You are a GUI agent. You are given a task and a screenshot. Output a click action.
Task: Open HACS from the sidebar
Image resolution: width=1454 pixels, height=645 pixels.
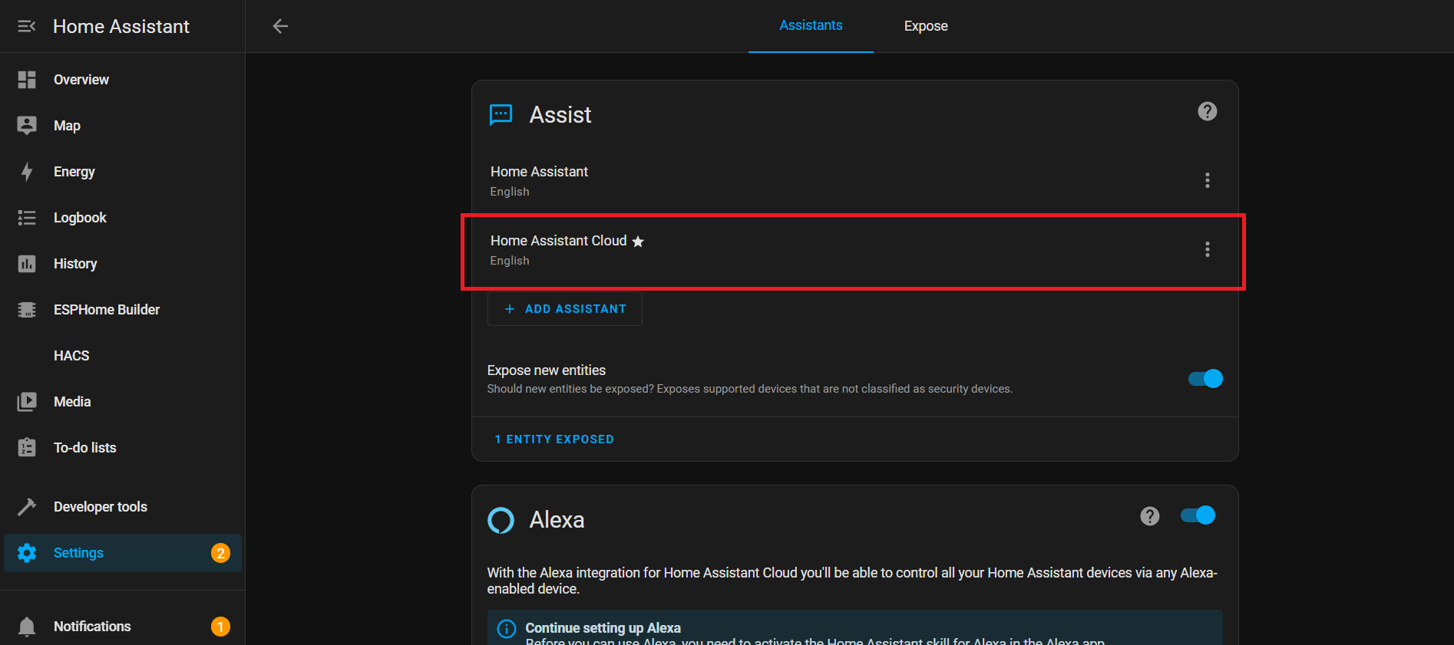[x=123, y=356]
